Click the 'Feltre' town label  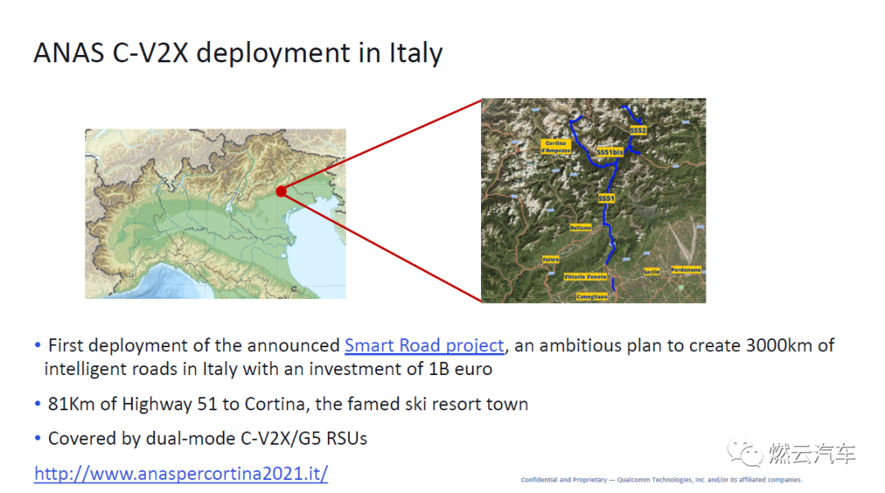[x=551, y=260]
